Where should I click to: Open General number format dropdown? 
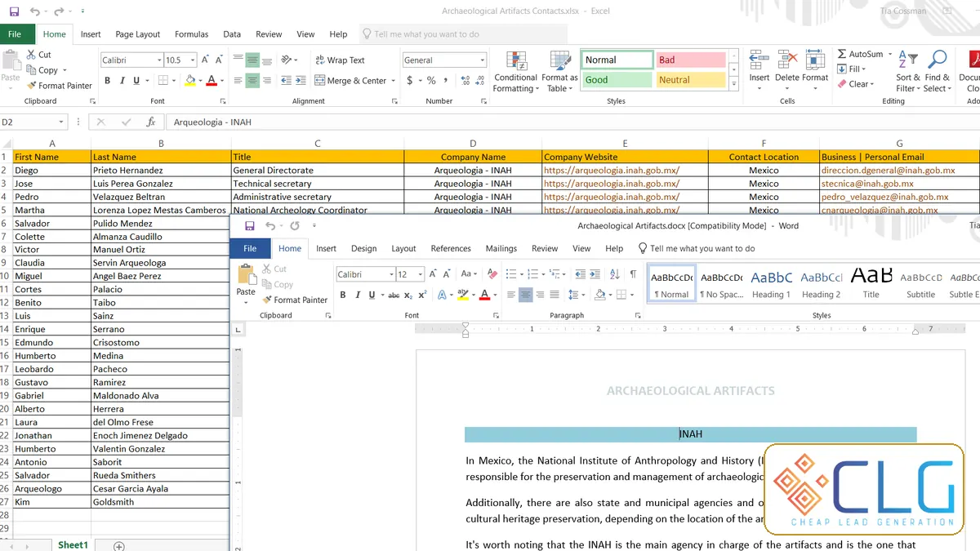(x=482, y=60)
